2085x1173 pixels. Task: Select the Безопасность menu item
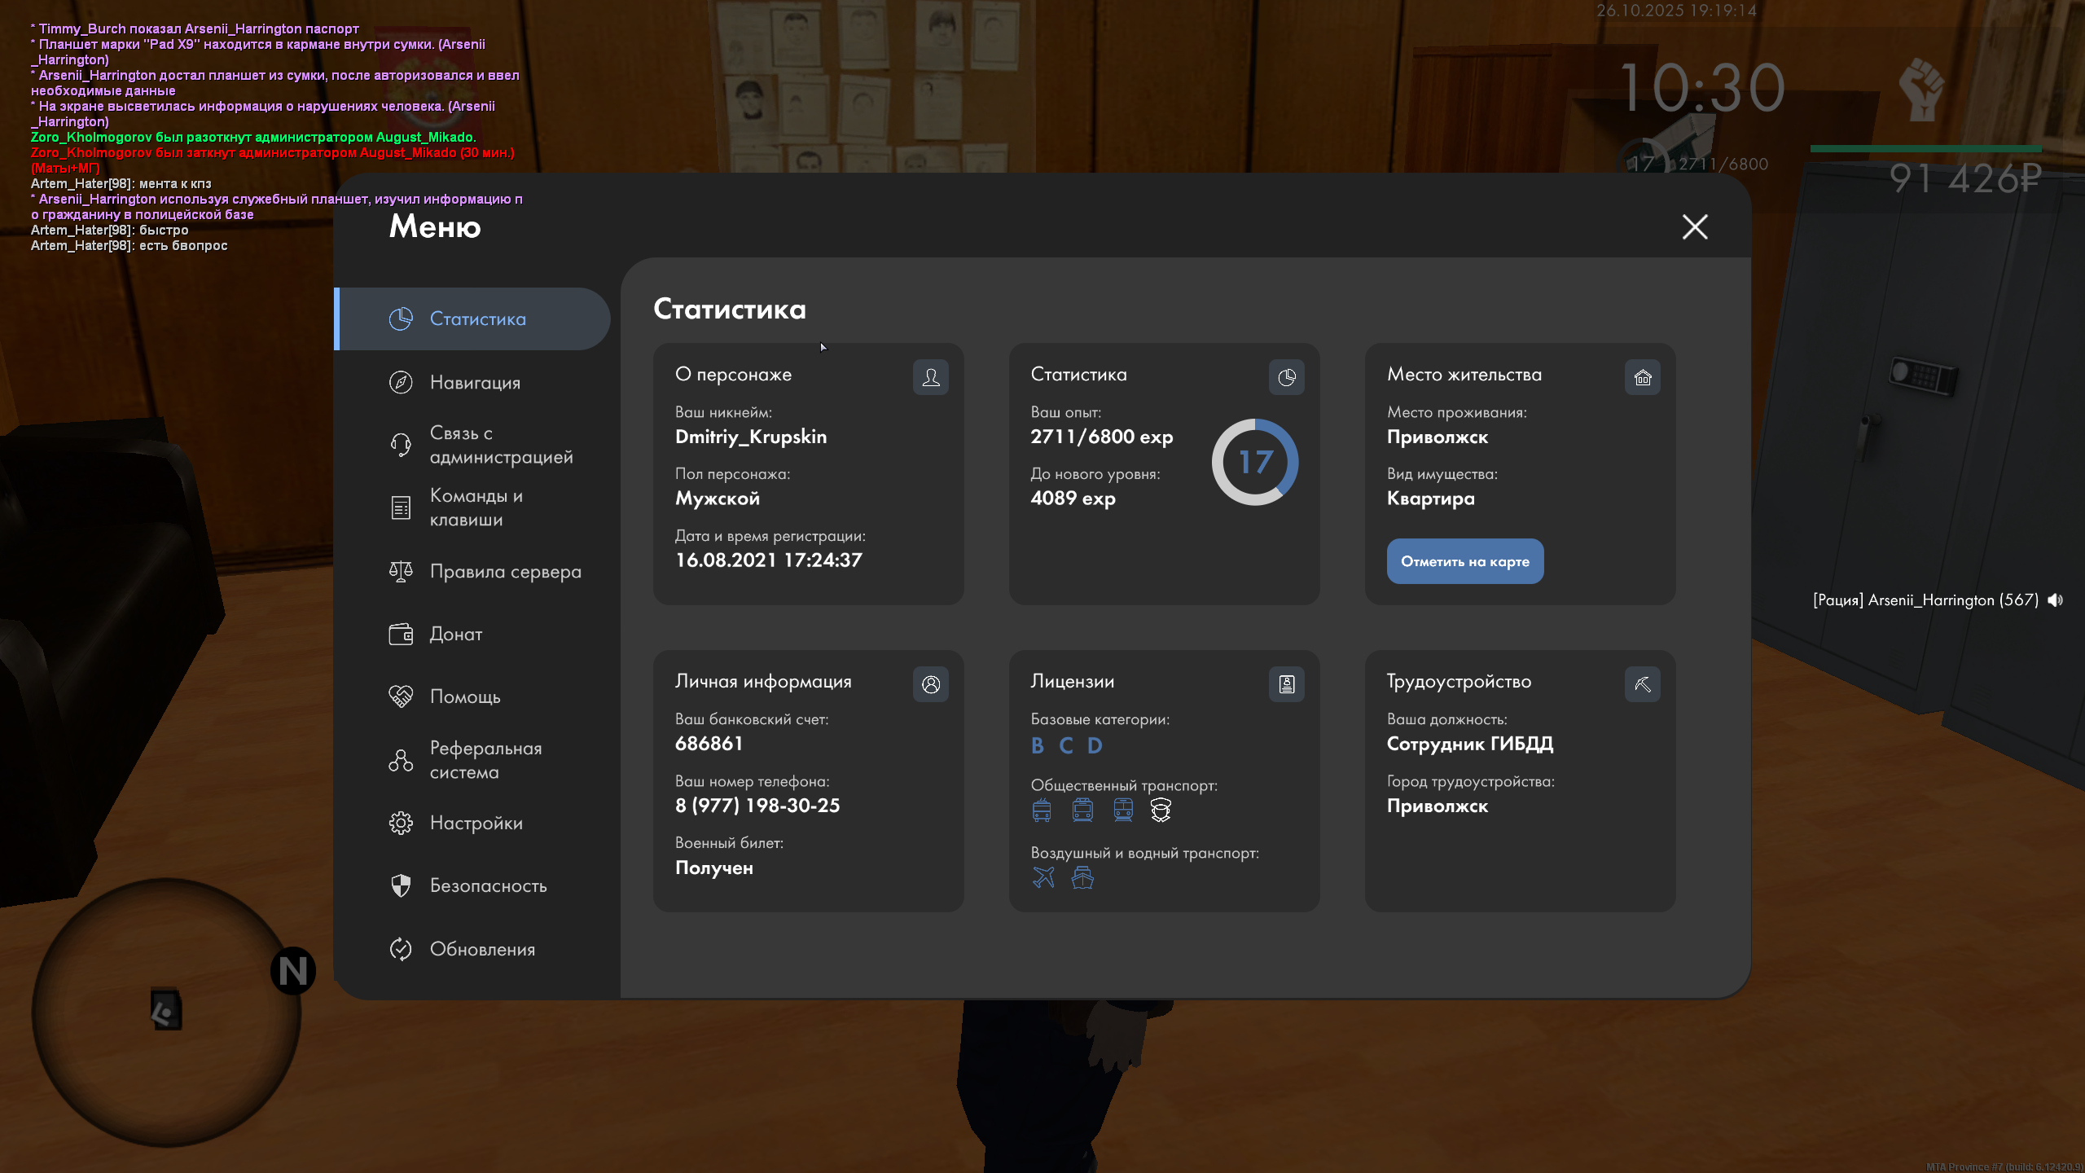click(487, 885)
